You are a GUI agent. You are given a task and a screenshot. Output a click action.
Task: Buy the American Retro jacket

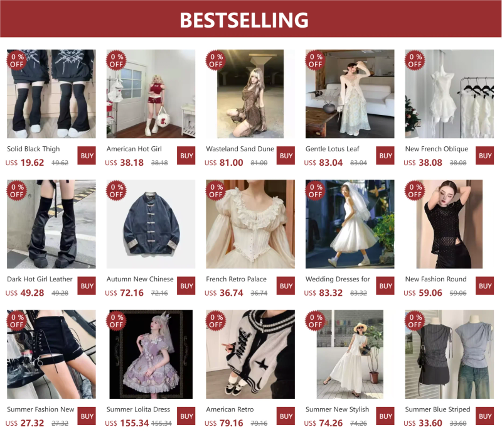(286, 416)
